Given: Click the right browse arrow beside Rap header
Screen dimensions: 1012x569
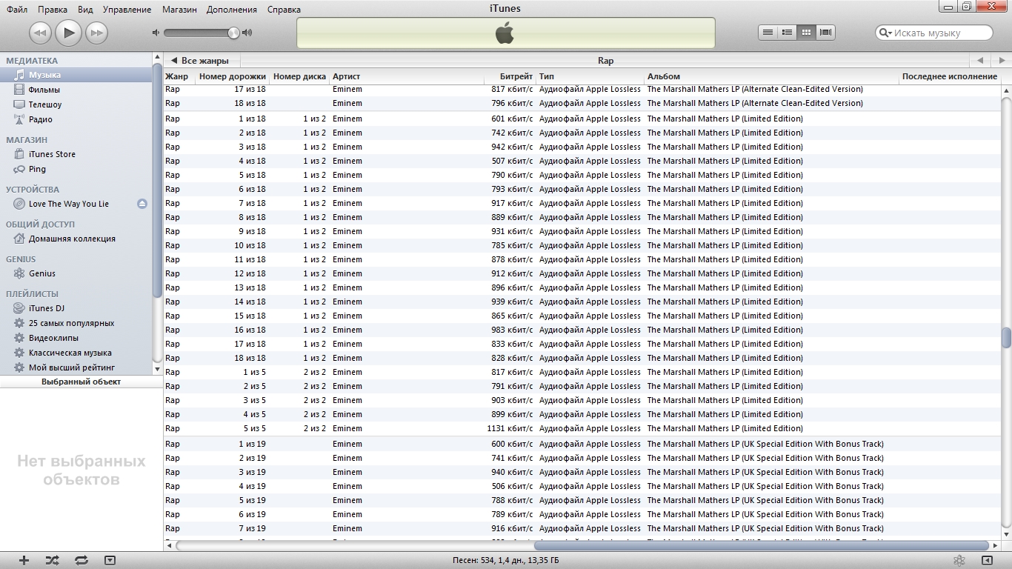Looking at the screenshot, I should 1001,61.
